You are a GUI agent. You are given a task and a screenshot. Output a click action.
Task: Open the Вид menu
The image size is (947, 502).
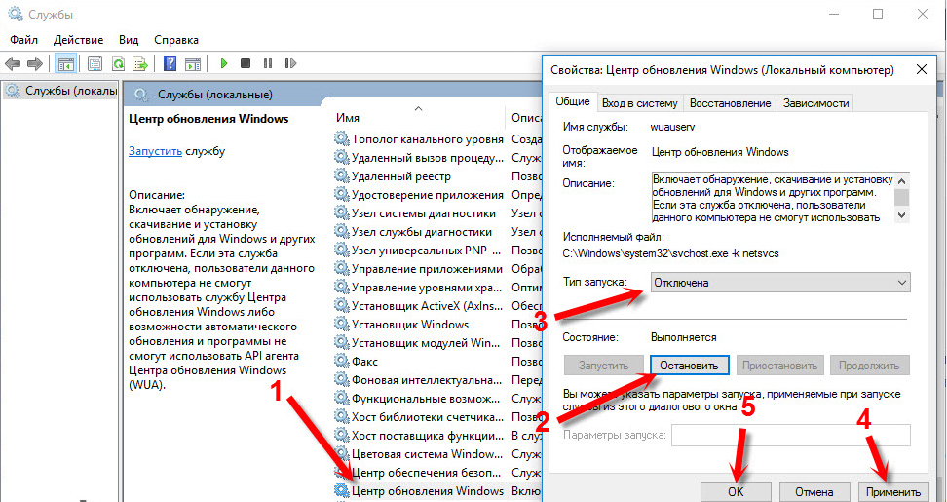(129, 40)
